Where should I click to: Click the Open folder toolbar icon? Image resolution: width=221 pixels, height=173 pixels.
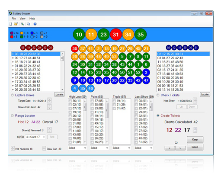click(x=16, y=24)
